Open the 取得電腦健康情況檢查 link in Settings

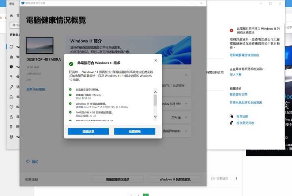click(244, 55)
